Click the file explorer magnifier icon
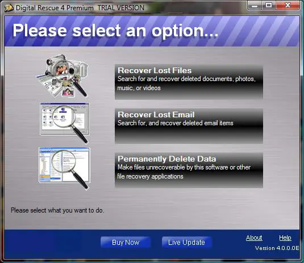 pos(65,168)
